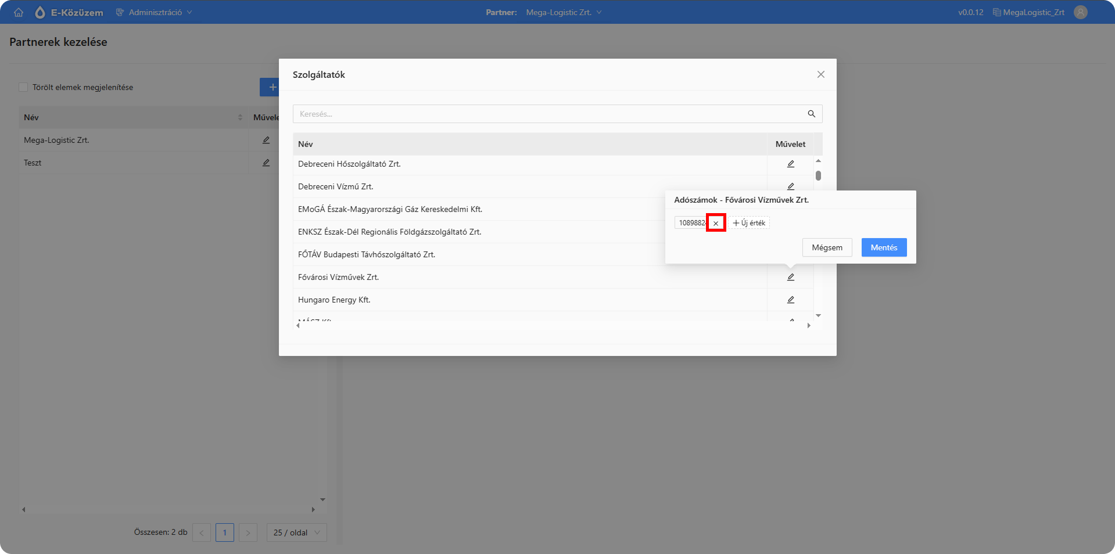Click dialog table's left scroll arrow
Image resolution: width=1115 pixels, height=554 pixels.
point(298,326)
